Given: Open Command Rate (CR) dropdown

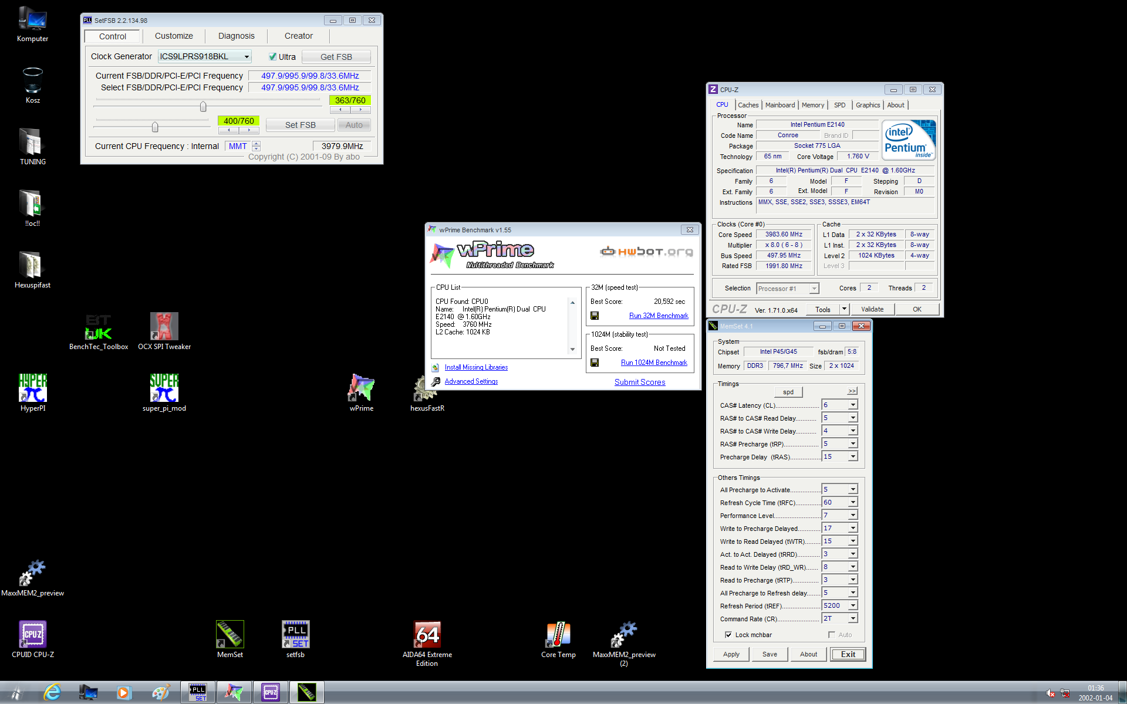Looking at the screenshot, I should click(x=853, y=618).
